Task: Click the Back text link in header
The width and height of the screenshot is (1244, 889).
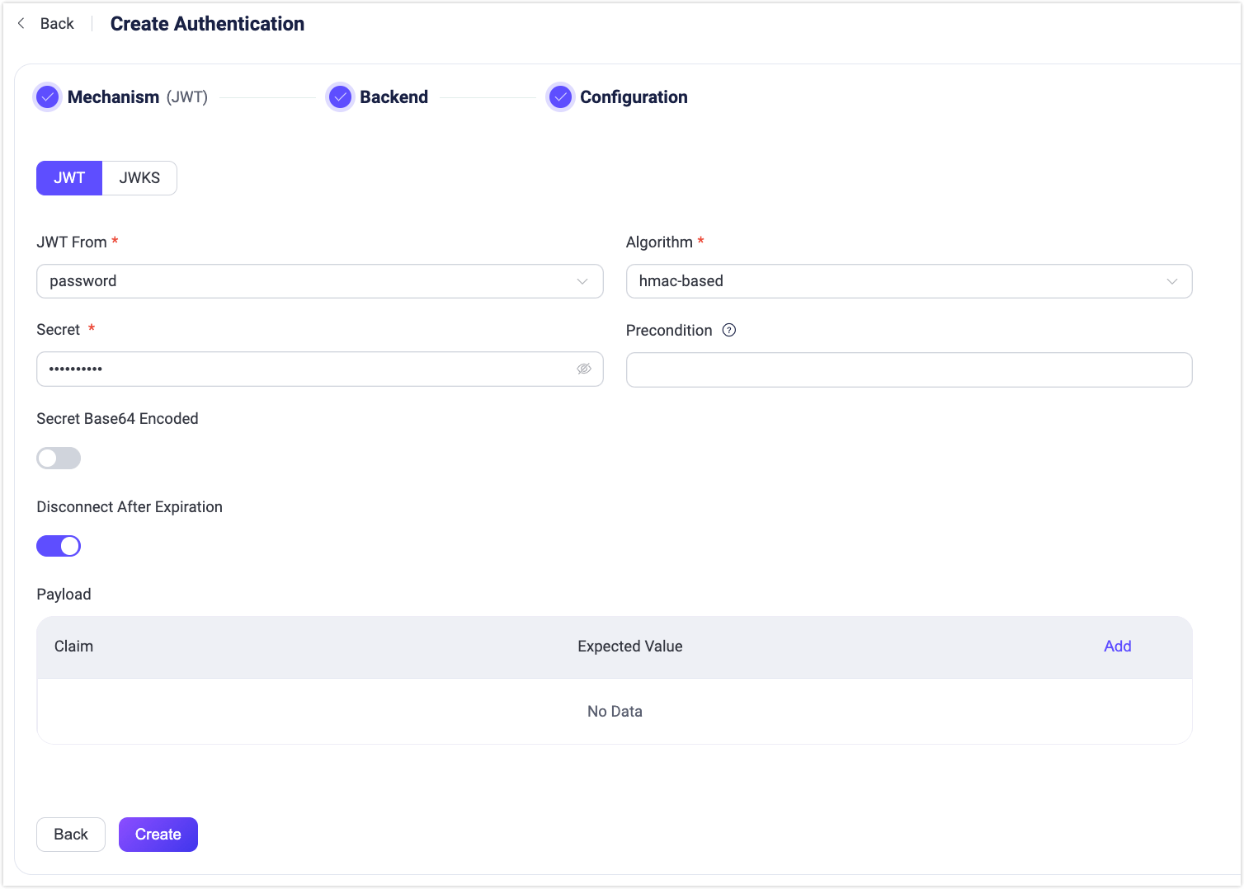Action: 57,24
